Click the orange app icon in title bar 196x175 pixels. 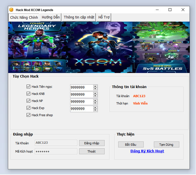tap(11, 10)
